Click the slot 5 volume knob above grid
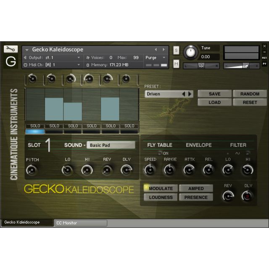Viewport: 269px width, 269px height. [108, 79]
